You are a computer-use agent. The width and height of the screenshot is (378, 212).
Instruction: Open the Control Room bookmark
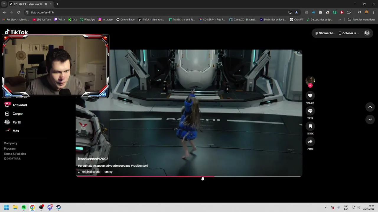click(126, 20)
